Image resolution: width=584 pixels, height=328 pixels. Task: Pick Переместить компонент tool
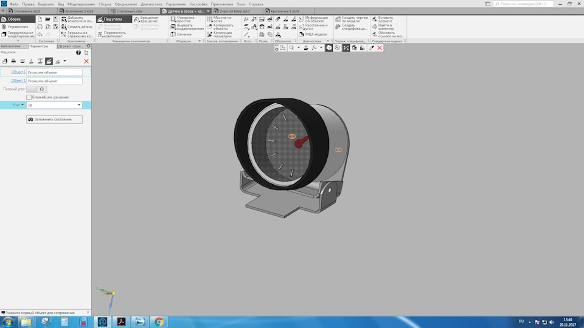(113, 35)
